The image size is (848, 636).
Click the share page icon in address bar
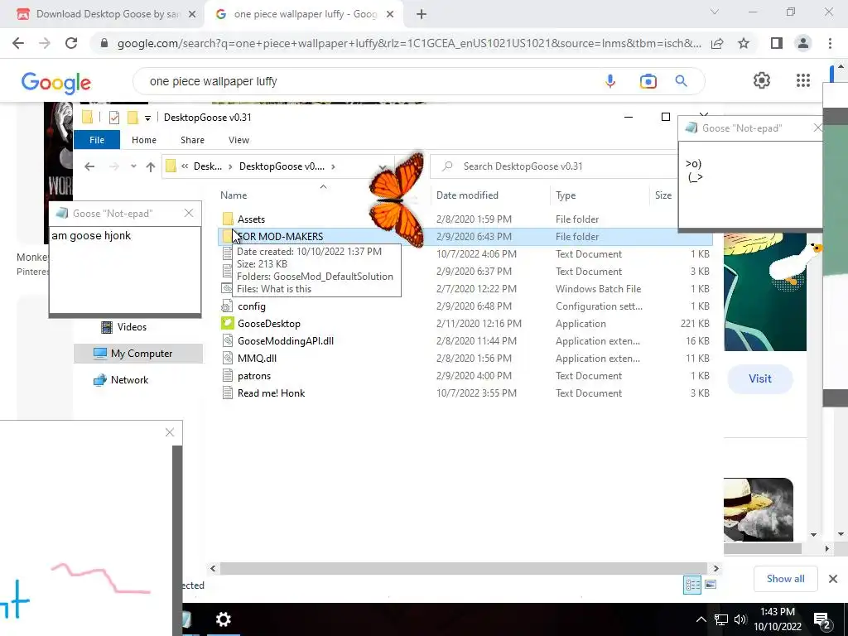(x=717, y=43)
